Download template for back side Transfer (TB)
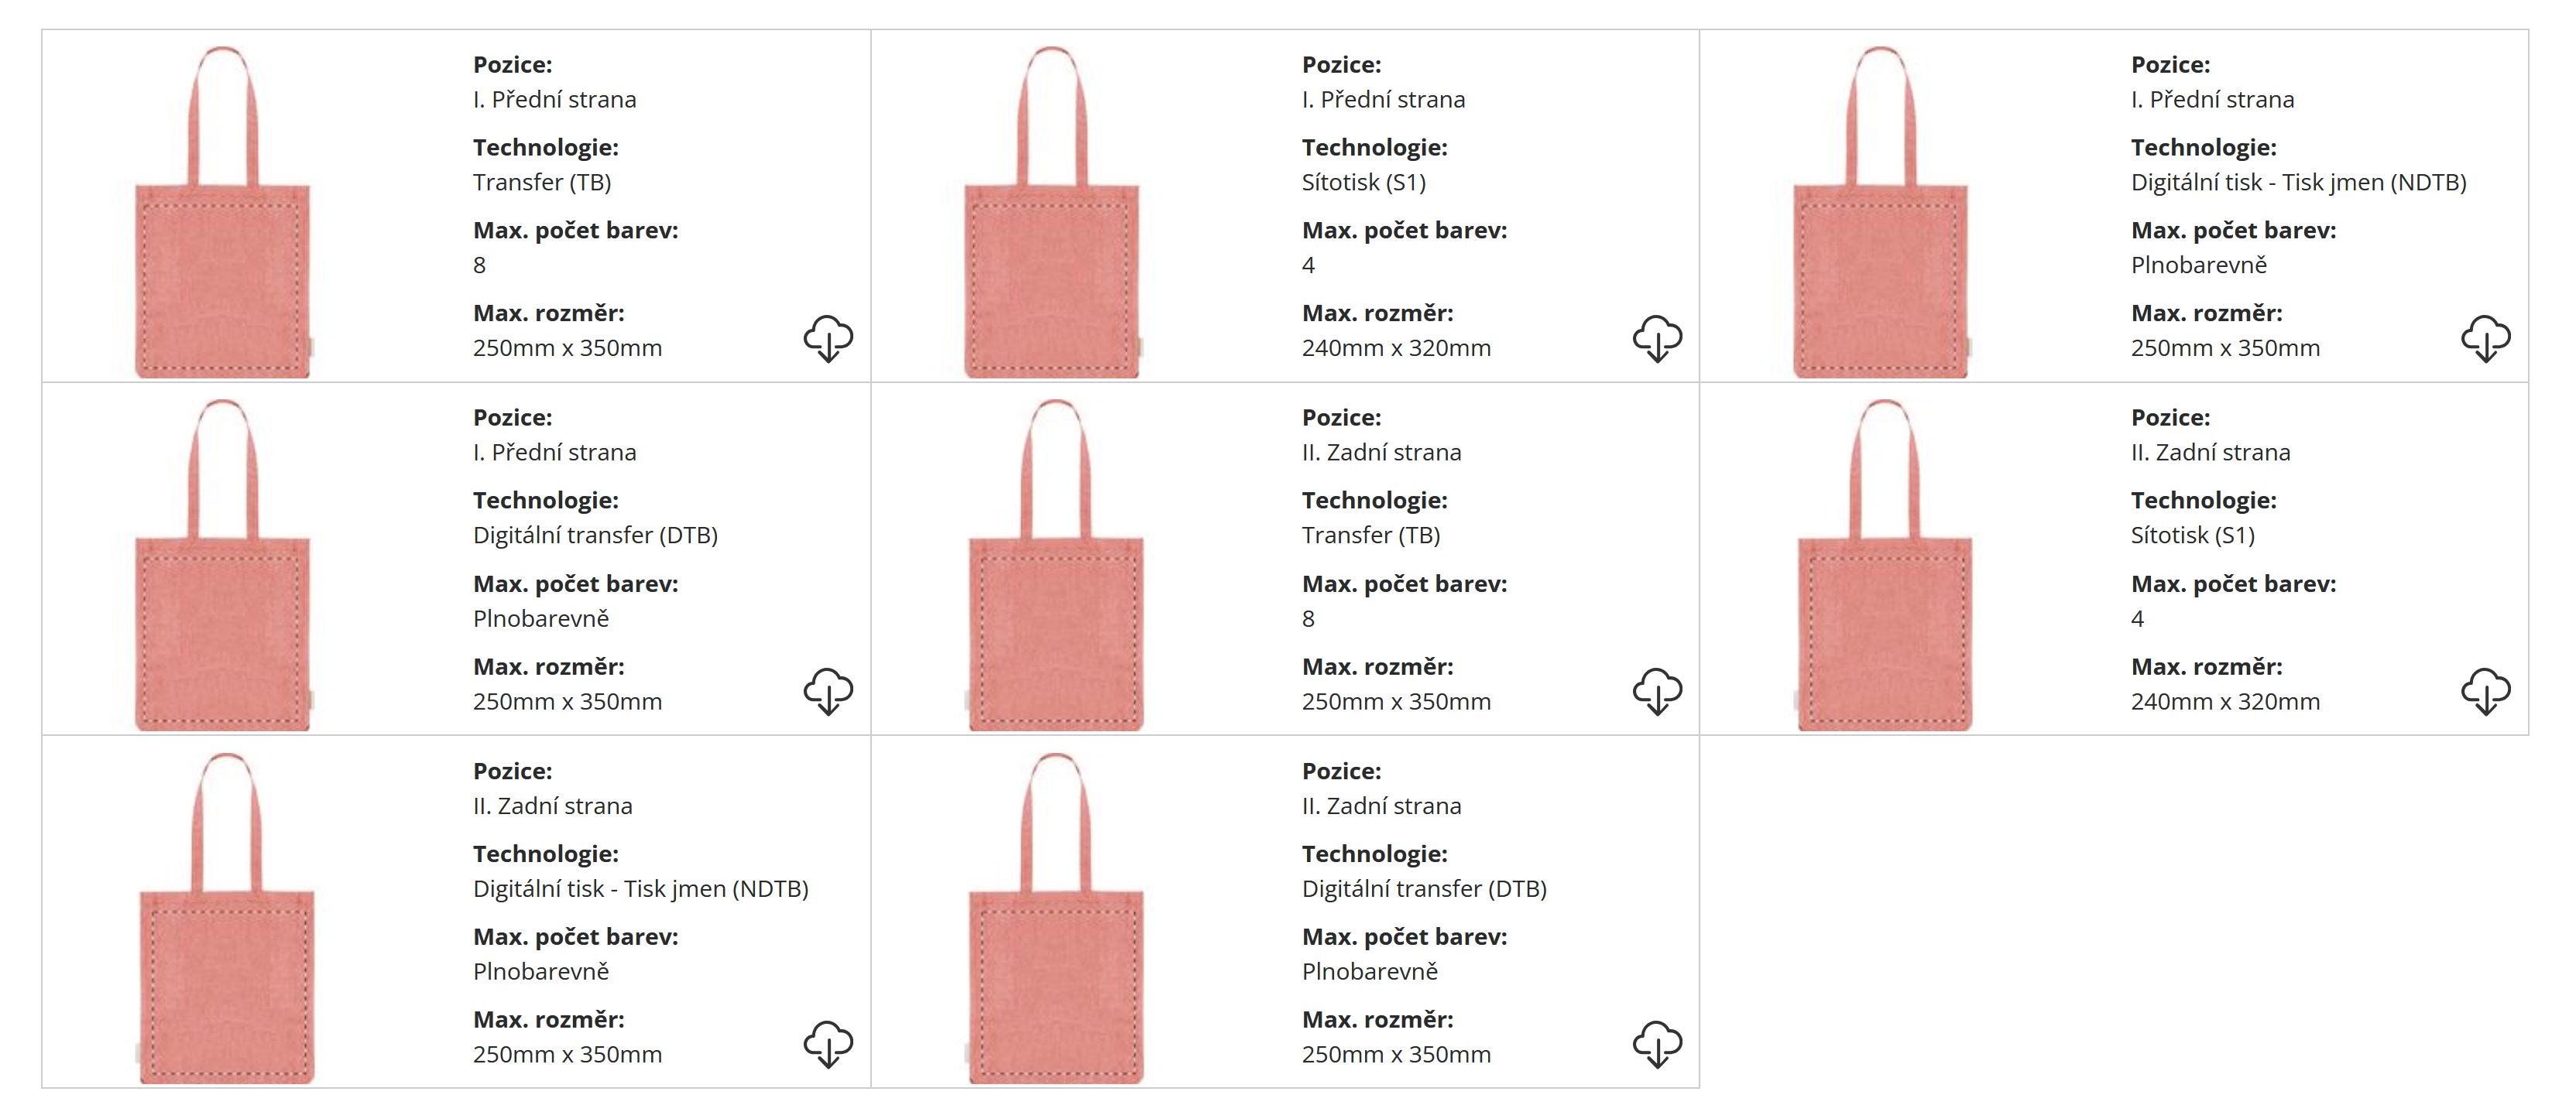The width and height of the screenshot is (2576, 1112). click(1657, 691)
